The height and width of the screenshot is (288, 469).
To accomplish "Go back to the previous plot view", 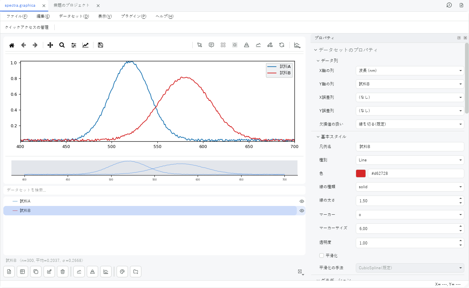I will [23, 45].
